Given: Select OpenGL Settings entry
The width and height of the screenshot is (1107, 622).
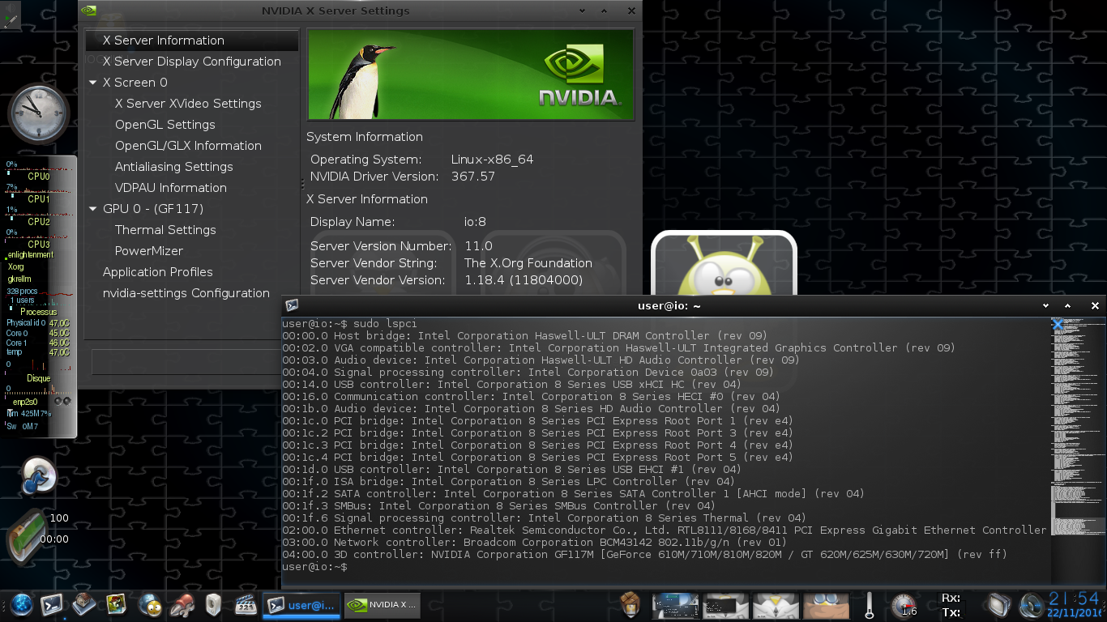Looking at the screenshot, I should [x=165, y=125].
